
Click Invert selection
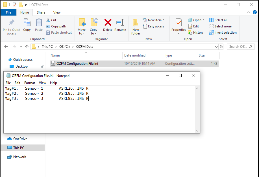pos(223,33)
